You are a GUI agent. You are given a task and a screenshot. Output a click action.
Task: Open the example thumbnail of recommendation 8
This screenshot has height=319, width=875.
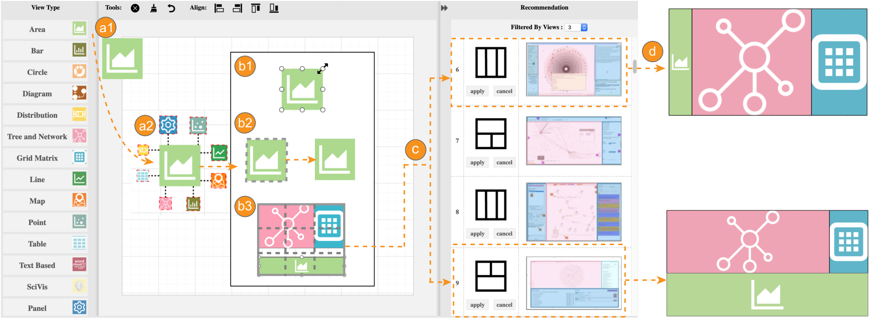(x=574, y=212)
